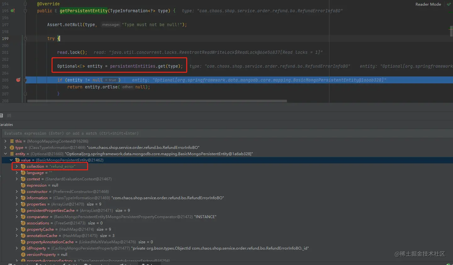Click line number 199 in the gutter

coord(5,38)
